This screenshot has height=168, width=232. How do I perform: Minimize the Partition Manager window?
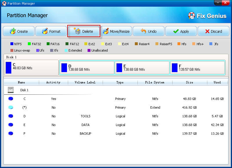click(218, 3)
